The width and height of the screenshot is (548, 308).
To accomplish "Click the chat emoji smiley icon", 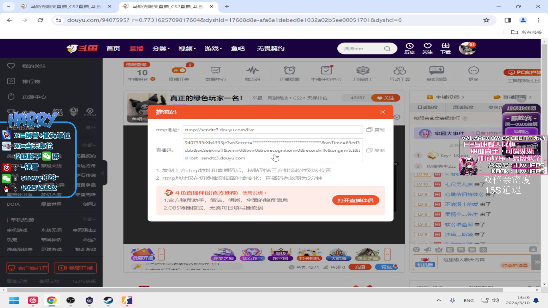I will click(416, 250).
